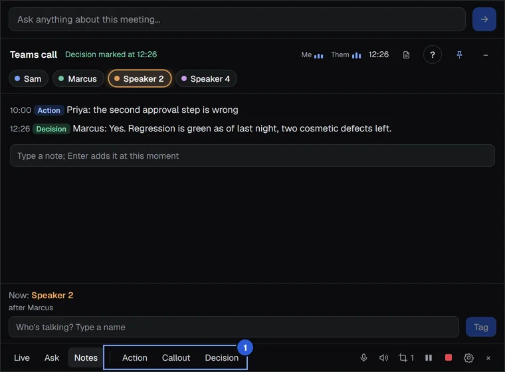Select the Speaker 4 chip

point(206,78)
